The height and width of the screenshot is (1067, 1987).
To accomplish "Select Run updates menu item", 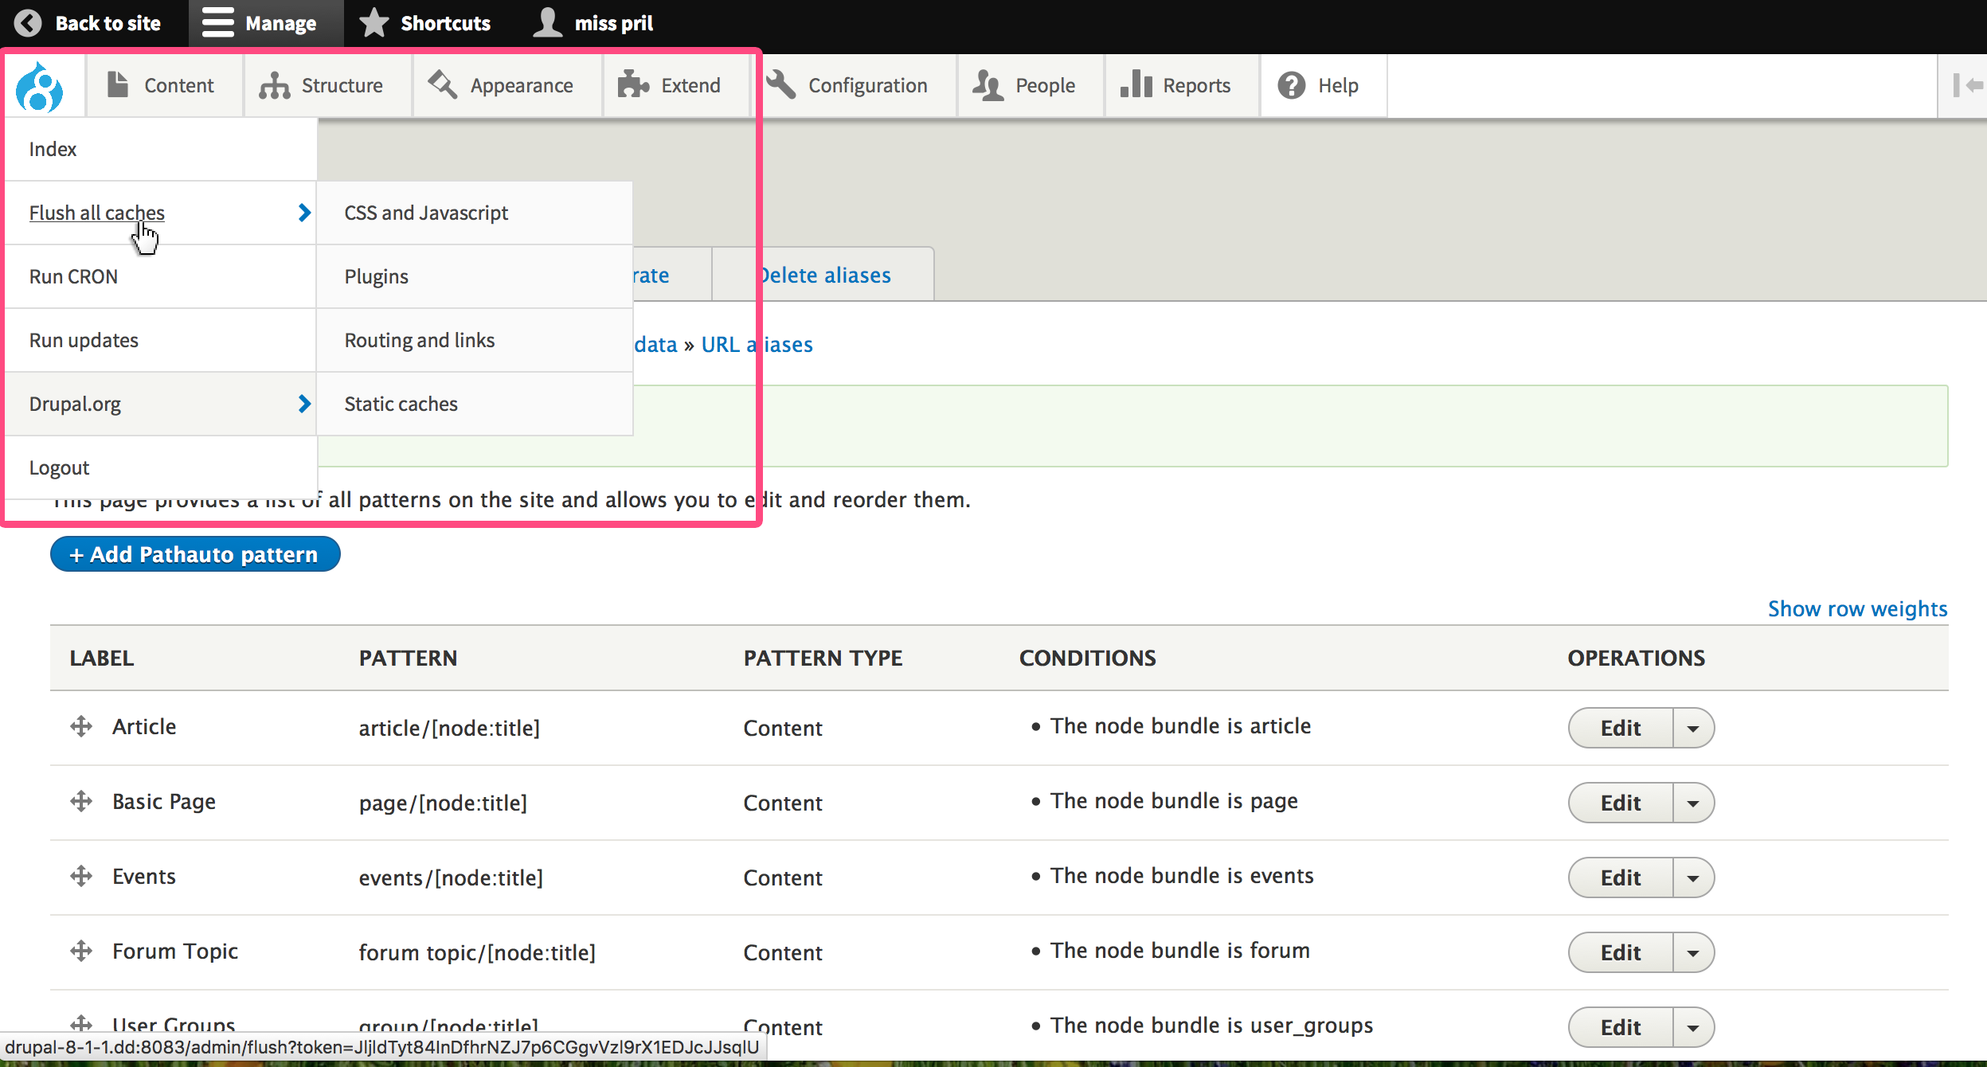I will [161, 340].
